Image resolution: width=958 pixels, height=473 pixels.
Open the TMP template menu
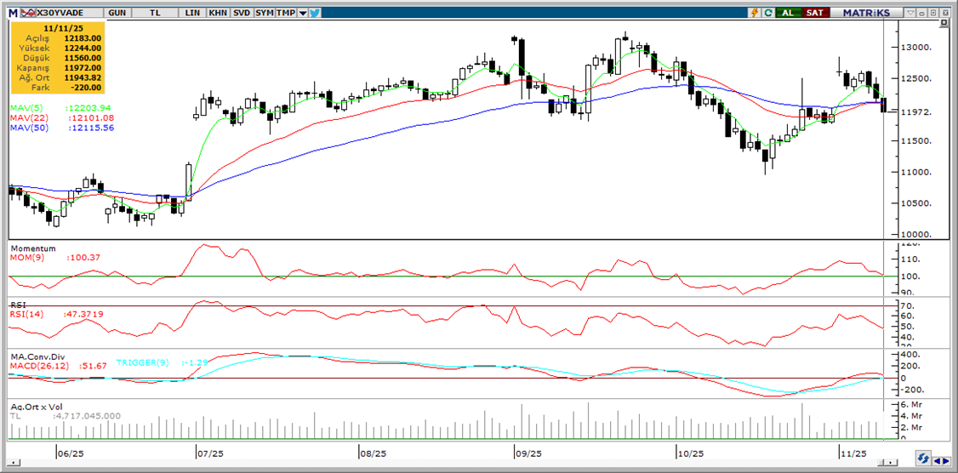pos(285,13)
